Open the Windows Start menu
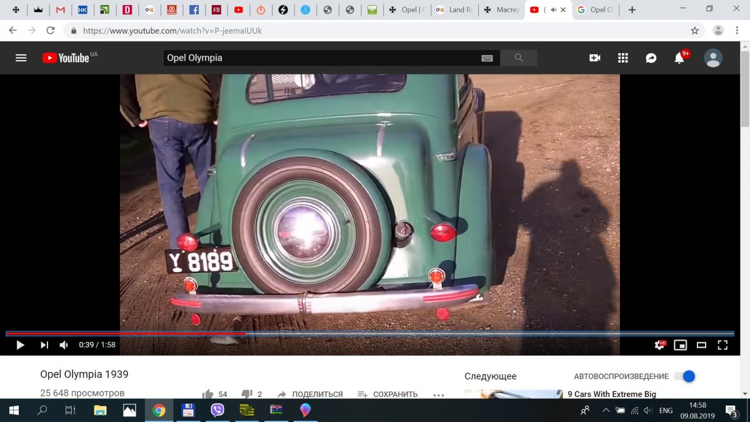The image size is (750, 422). click(14, 410)
